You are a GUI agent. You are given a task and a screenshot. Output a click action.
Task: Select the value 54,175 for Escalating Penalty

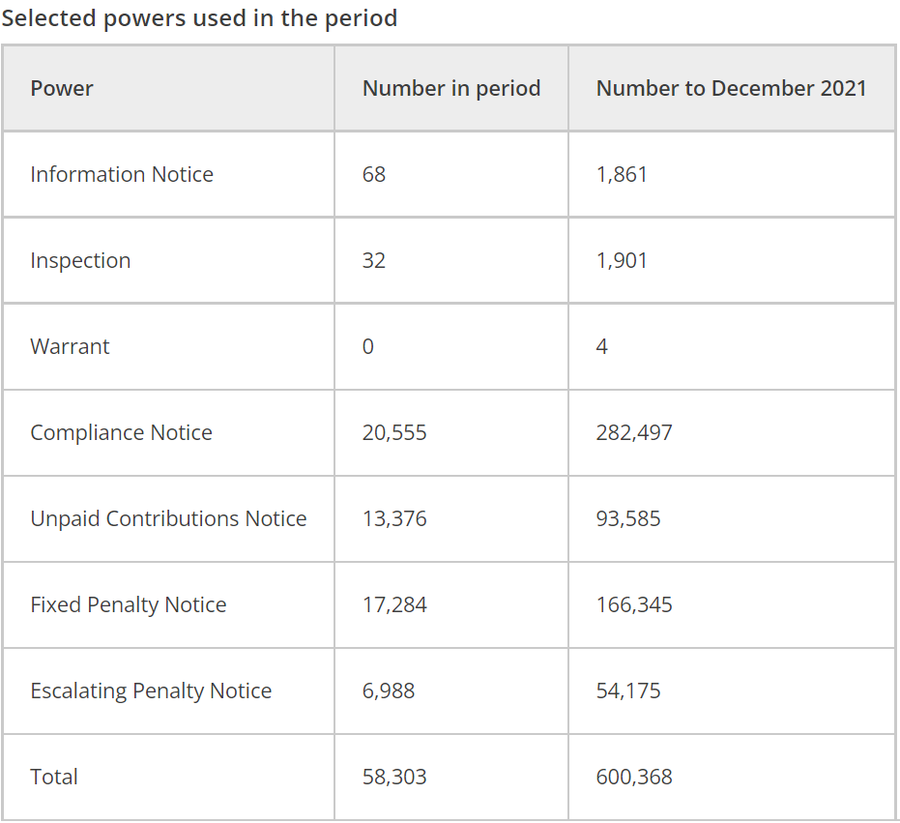[x=628, y=691]
